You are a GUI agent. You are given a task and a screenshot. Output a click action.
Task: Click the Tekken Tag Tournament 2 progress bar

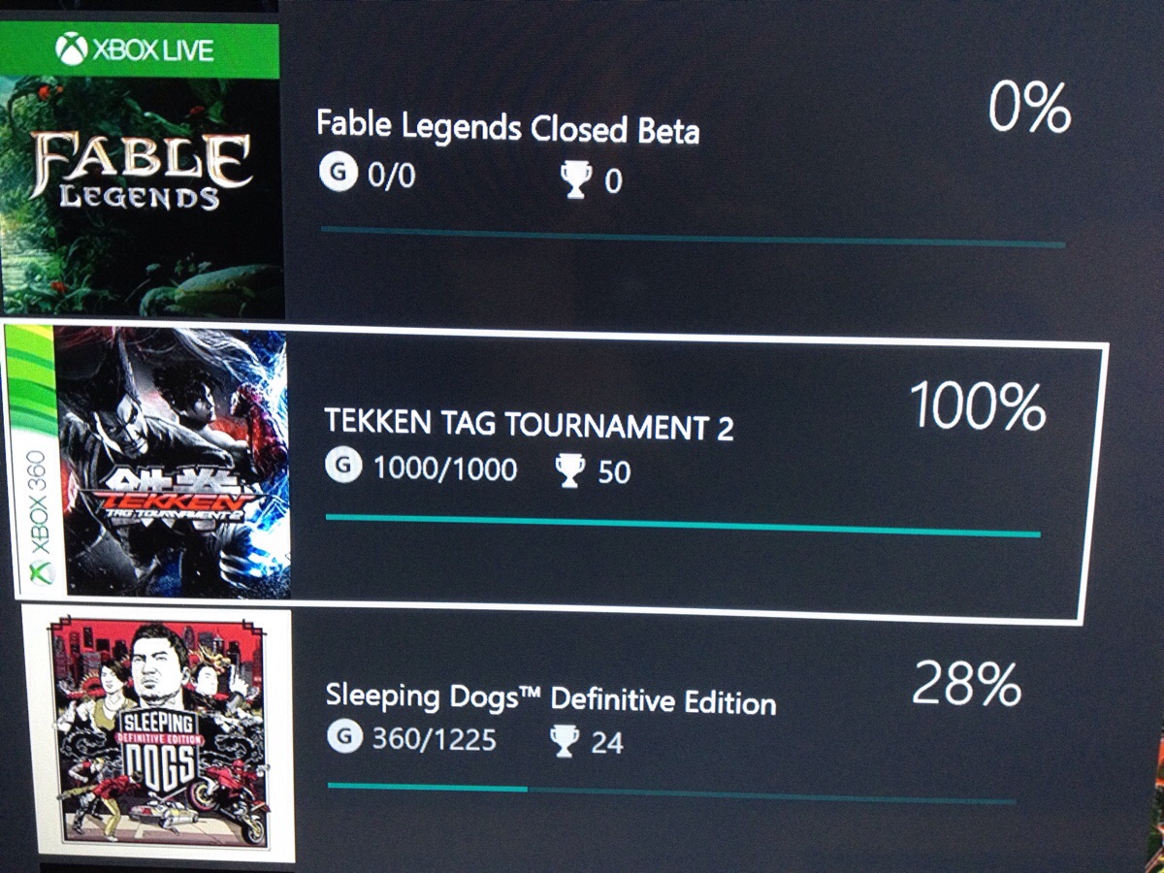682,525
